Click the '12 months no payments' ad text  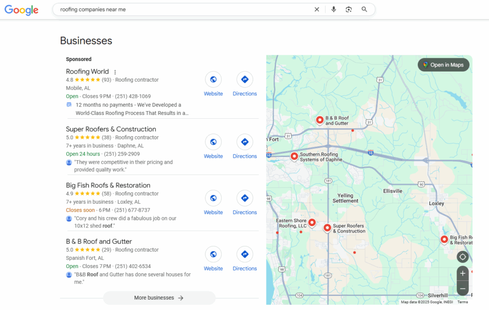pos(132,109)
